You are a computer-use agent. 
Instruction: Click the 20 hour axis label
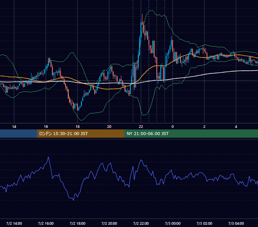pos(109,127)
